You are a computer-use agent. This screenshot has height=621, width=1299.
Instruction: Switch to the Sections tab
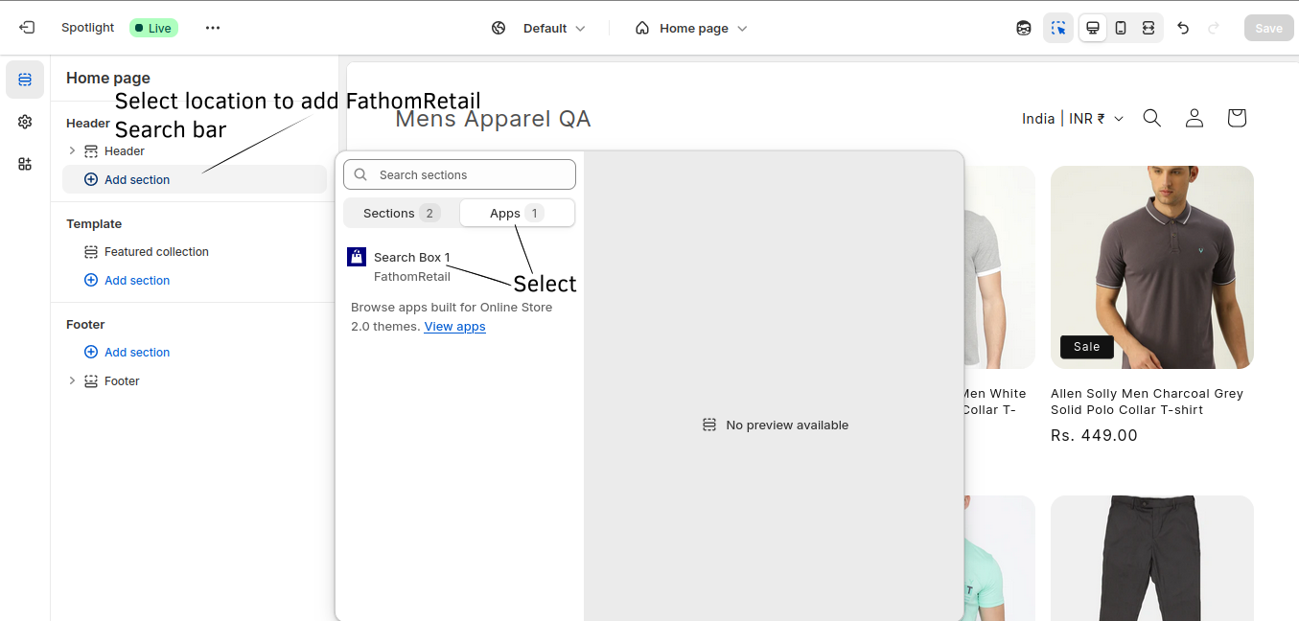point(397,213)
